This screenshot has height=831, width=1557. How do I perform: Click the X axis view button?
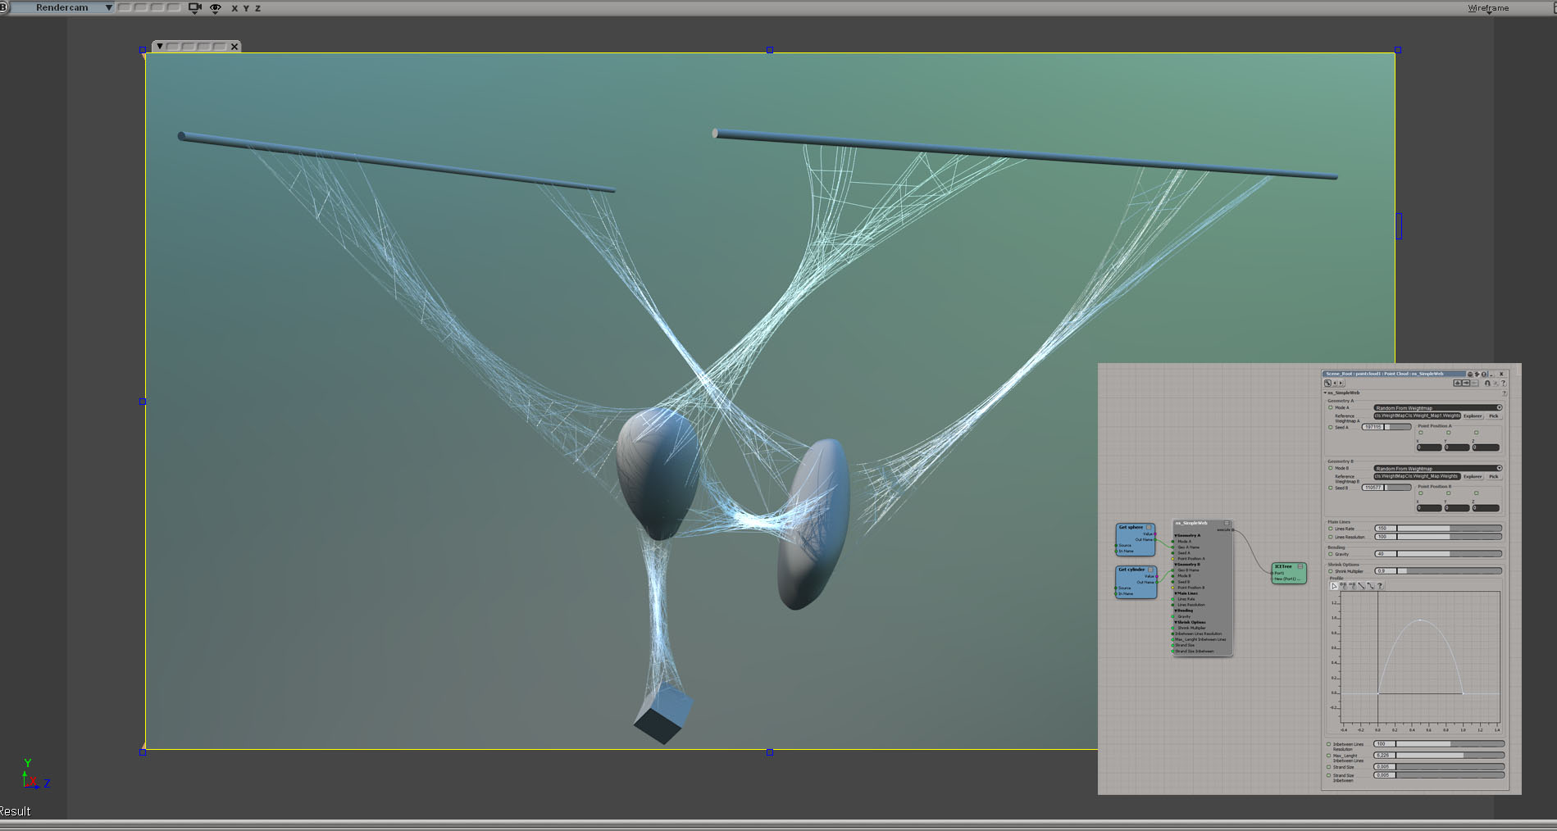pos(234,8)
